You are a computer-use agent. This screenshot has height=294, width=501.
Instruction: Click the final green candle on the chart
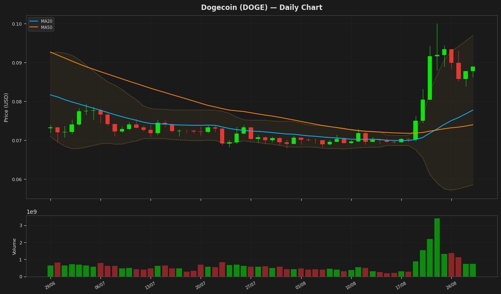473,69
